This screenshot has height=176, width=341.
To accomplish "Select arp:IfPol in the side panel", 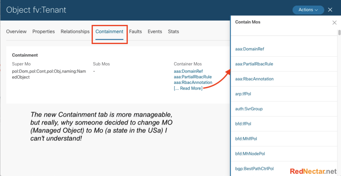I will pyautogui.click(x=243, y=94).
